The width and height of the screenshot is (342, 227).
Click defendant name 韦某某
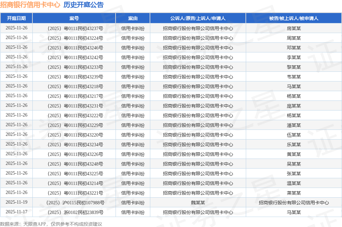tap(294, 77)
